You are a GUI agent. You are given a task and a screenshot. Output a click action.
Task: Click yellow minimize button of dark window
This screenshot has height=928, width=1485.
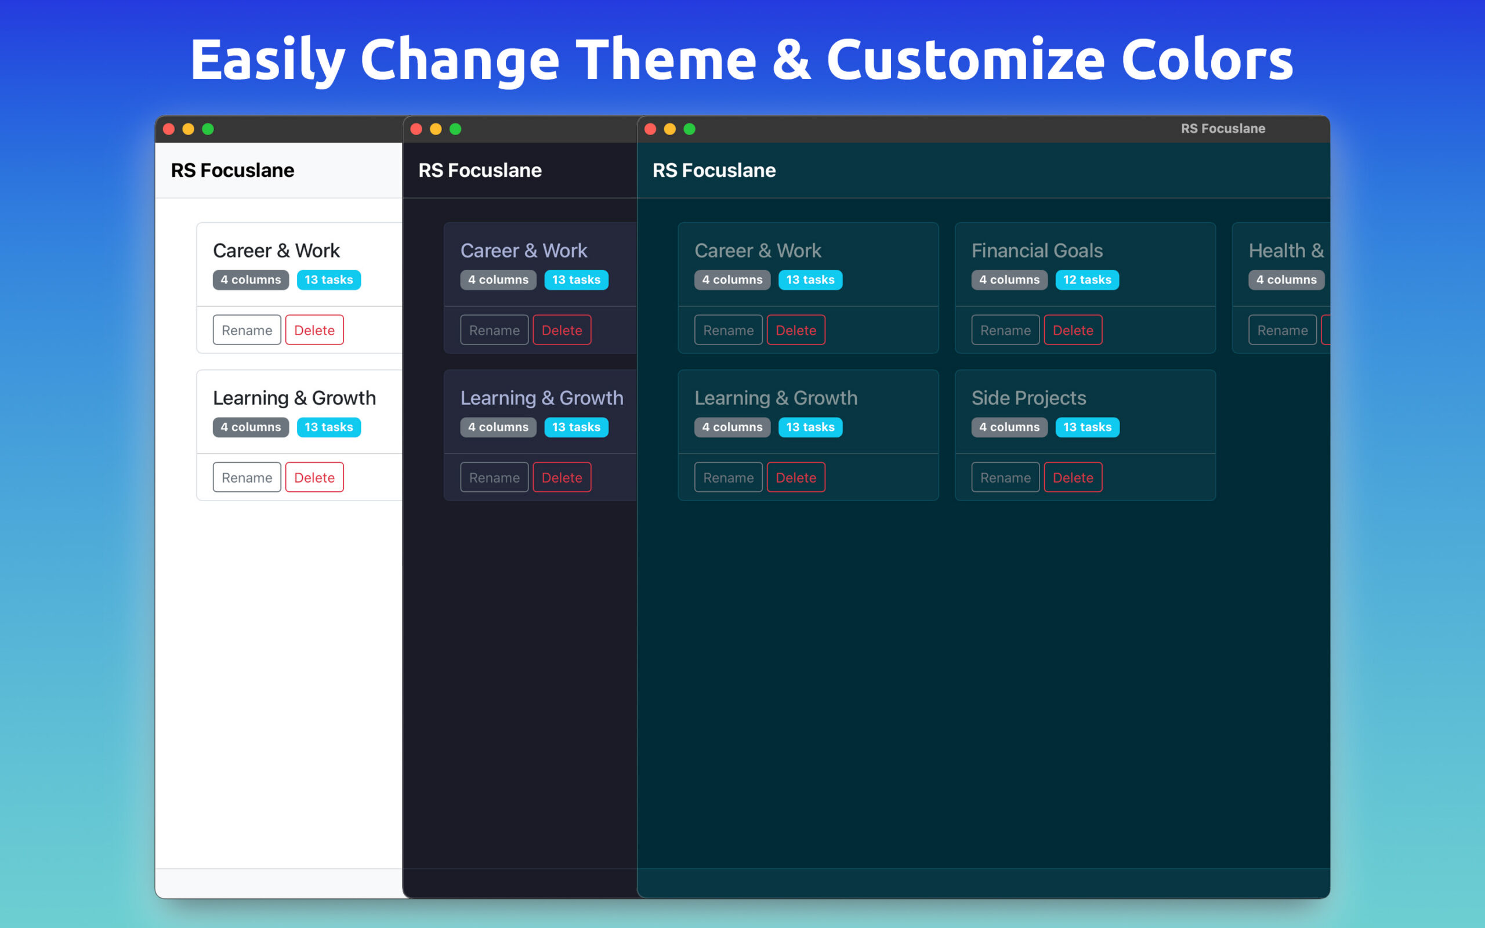click(436, 129)
